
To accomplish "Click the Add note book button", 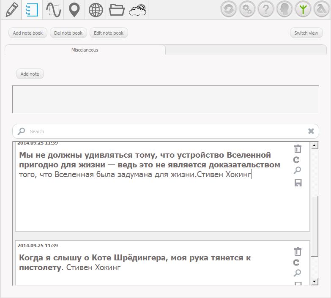I will tap(28, 33).
